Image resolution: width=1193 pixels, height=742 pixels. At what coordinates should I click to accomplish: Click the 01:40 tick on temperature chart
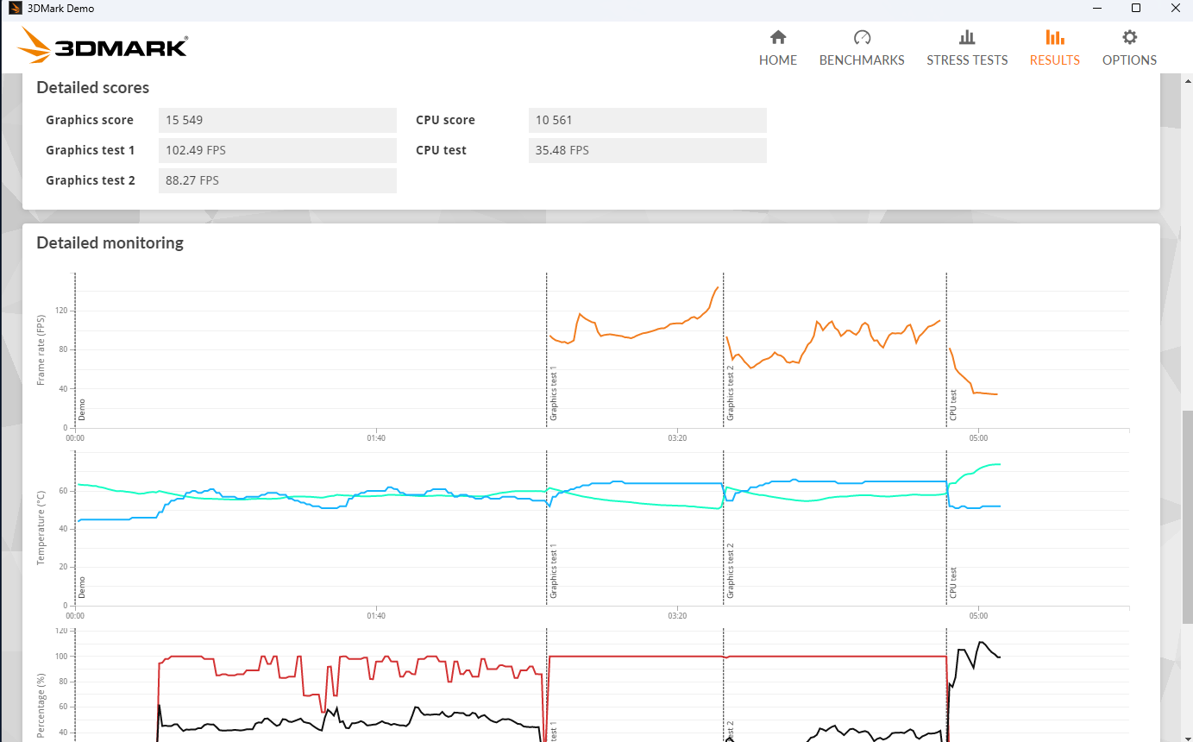coord(376,617)
